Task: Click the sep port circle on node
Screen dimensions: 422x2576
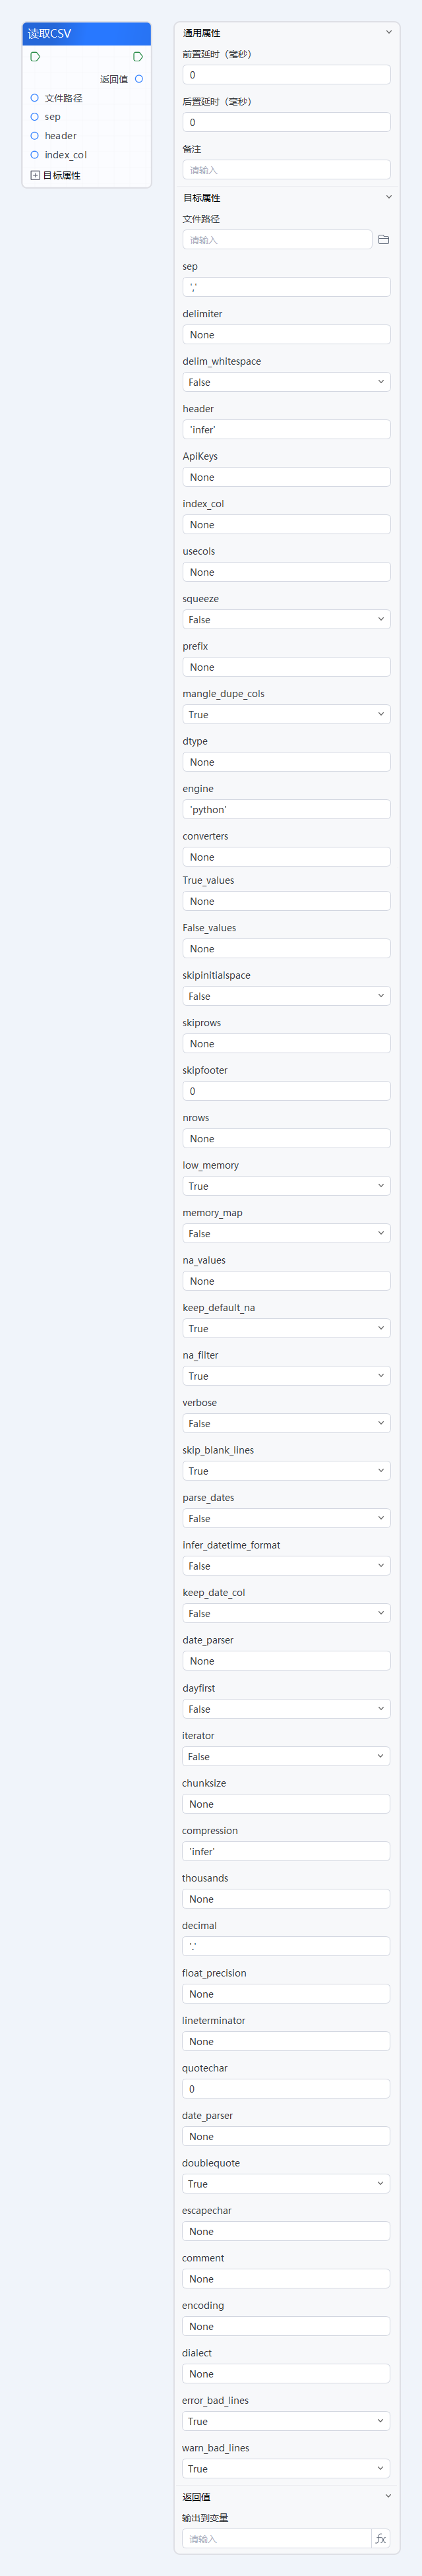Action: click(x=35, y=117)
